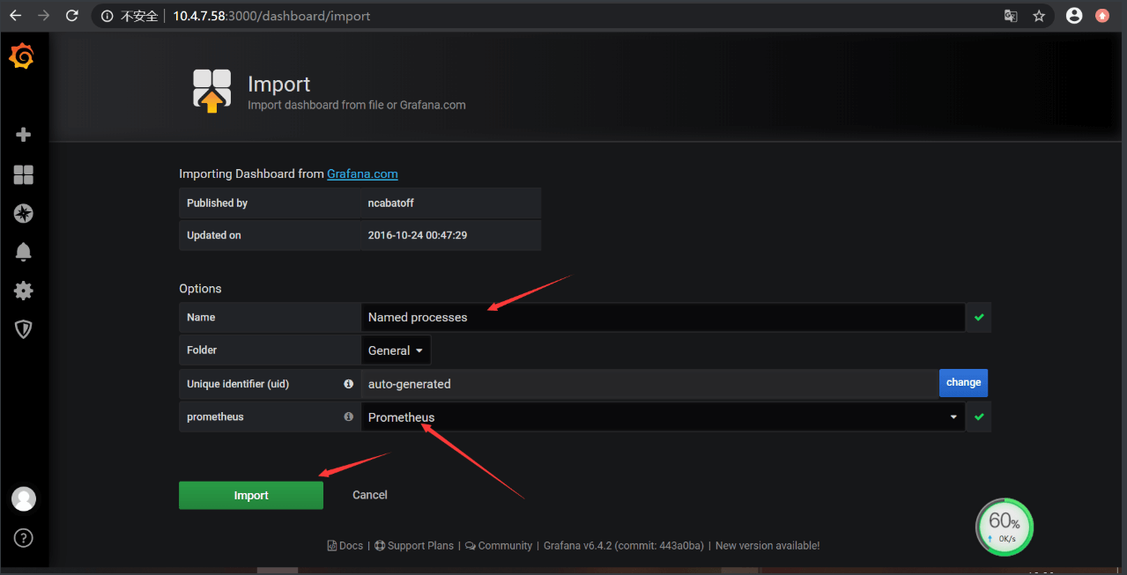Click the translate page icon in address bar

pyautogui.click(x=1011, y=16)
